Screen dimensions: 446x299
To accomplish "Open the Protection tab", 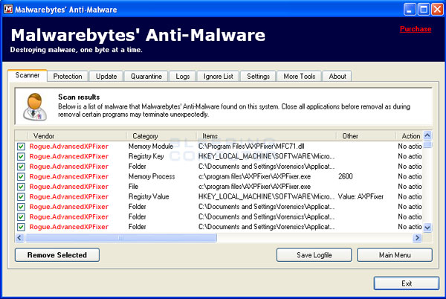I will coord(68,77).
